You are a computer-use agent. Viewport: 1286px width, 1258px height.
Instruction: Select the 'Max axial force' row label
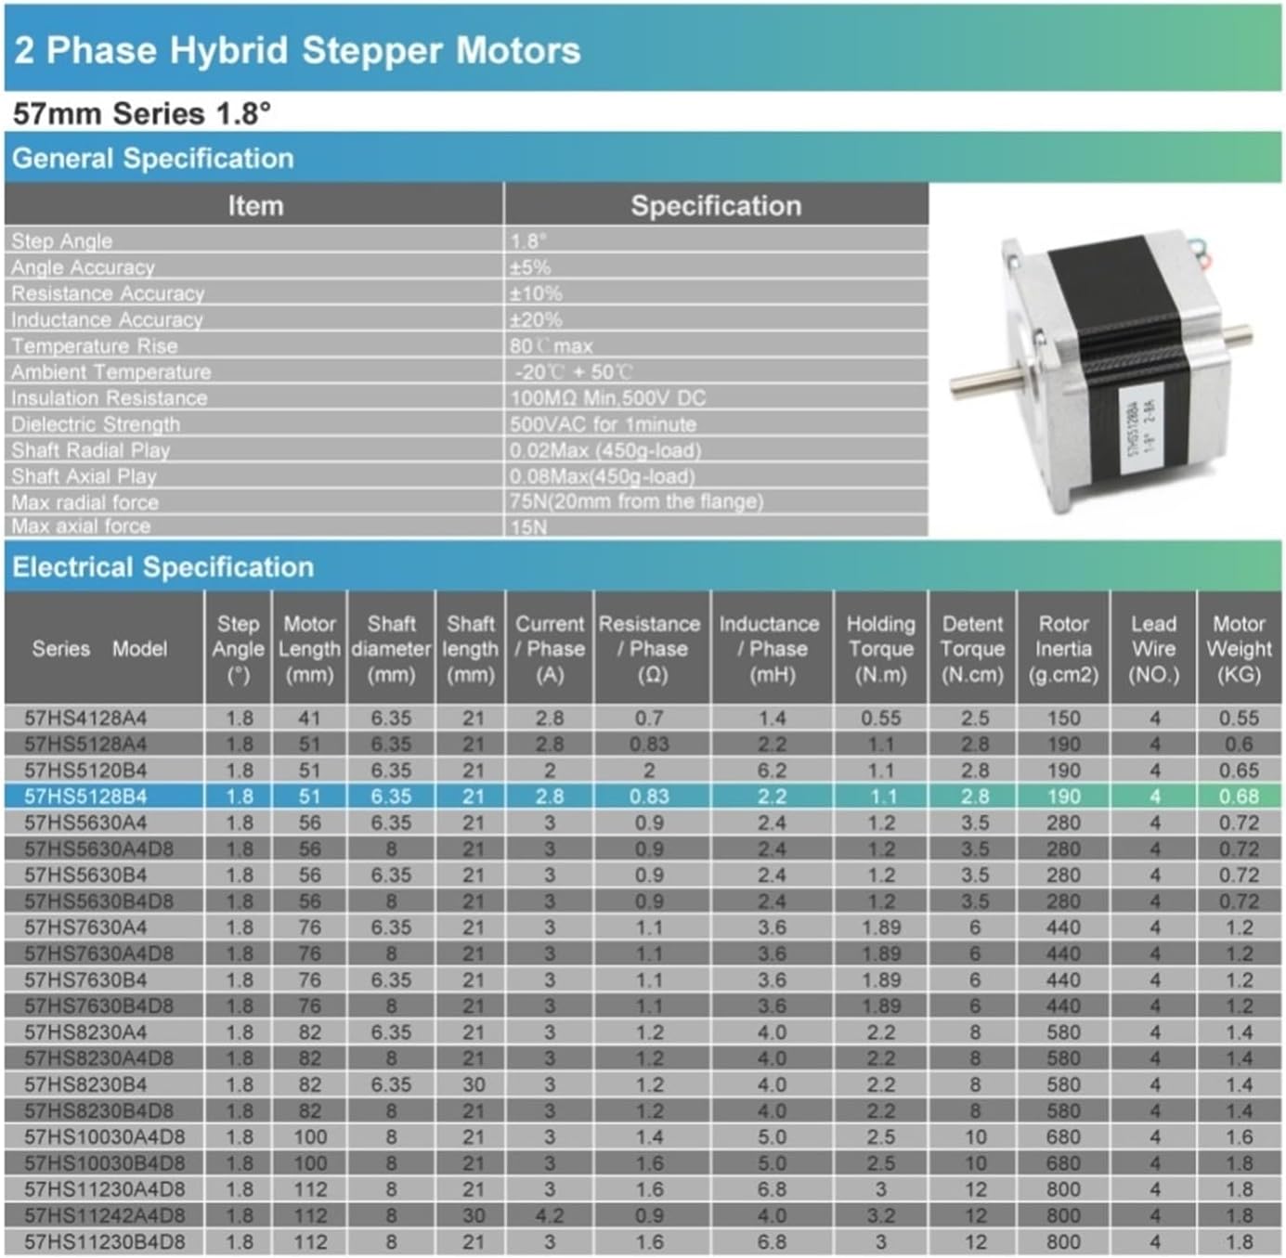81,525
